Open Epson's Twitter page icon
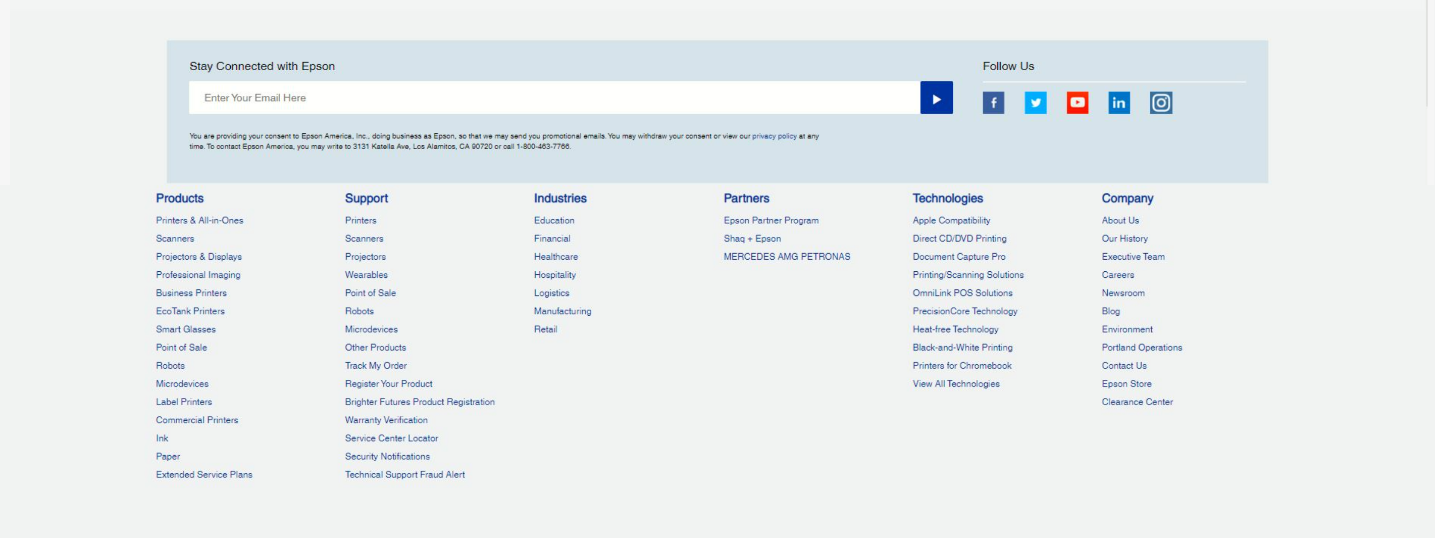The image size is (1435, 538). tap(1035, 103)
